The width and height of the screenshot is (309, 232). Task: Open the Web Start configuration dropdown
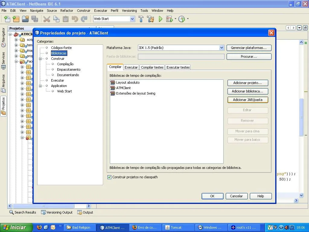click(132, 19)
